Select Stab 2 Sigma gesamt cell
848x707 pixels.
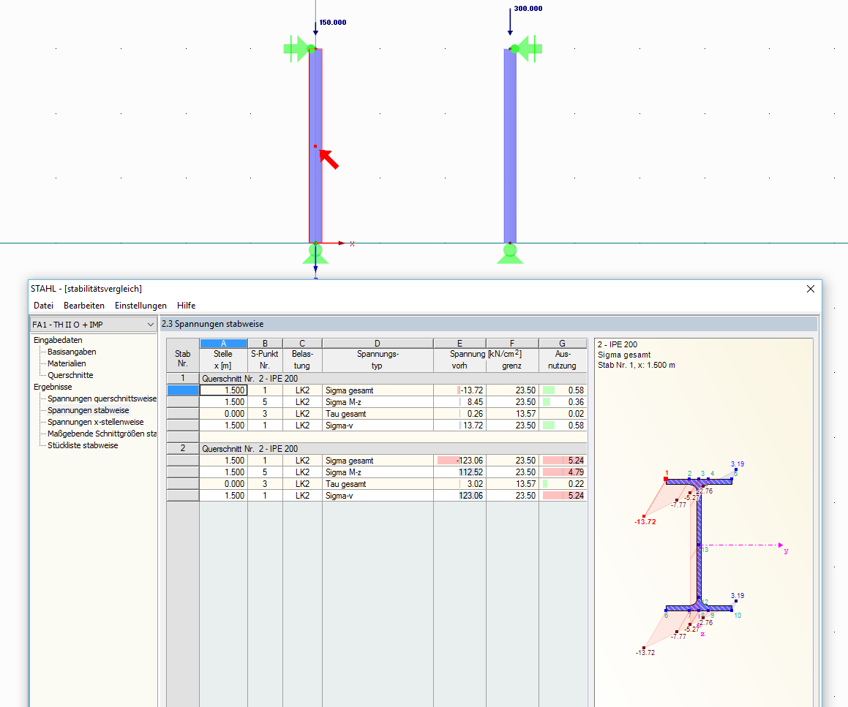[x=378, y=461]
